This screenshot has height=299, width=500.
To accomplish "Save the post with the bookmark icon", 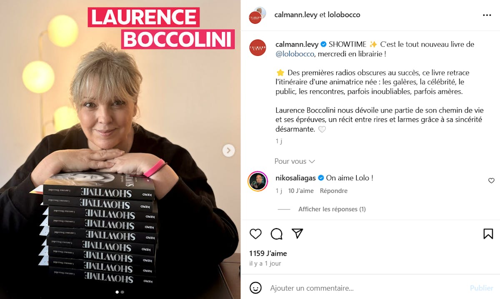I will pyautogui.click(x=488, y=234).
